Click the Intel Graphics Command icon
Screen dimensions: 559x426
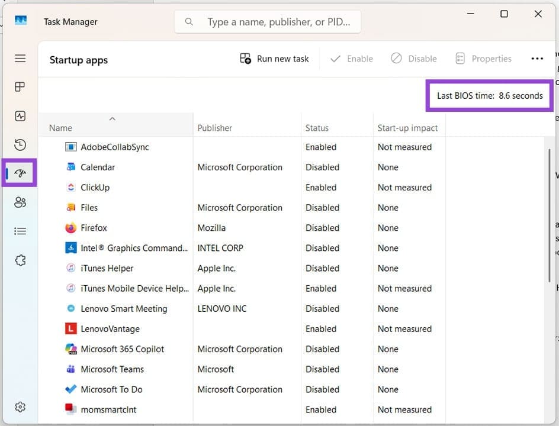tap(71, 247)
